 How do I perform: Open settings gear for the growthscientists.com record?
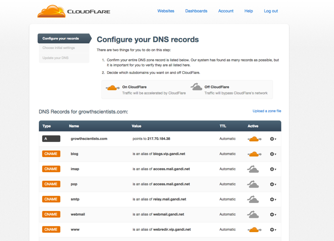point(273,138)
